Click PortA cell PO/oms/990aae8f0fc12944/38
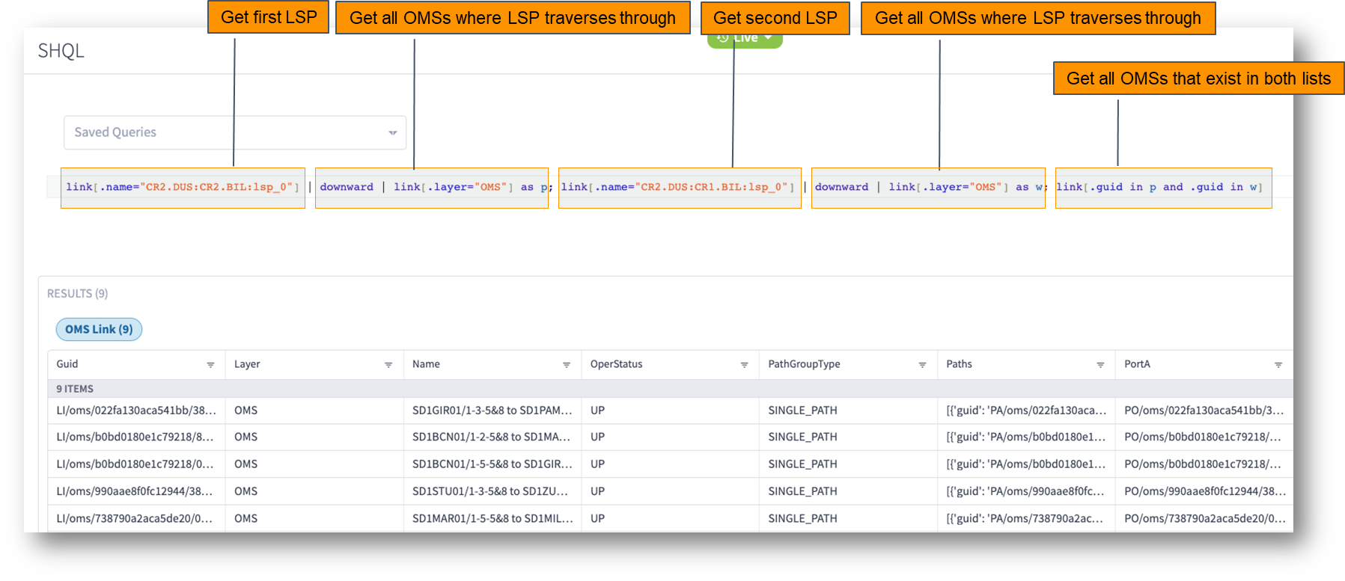The height and width of the screenshot is (581, 1345). (1204, 491)
